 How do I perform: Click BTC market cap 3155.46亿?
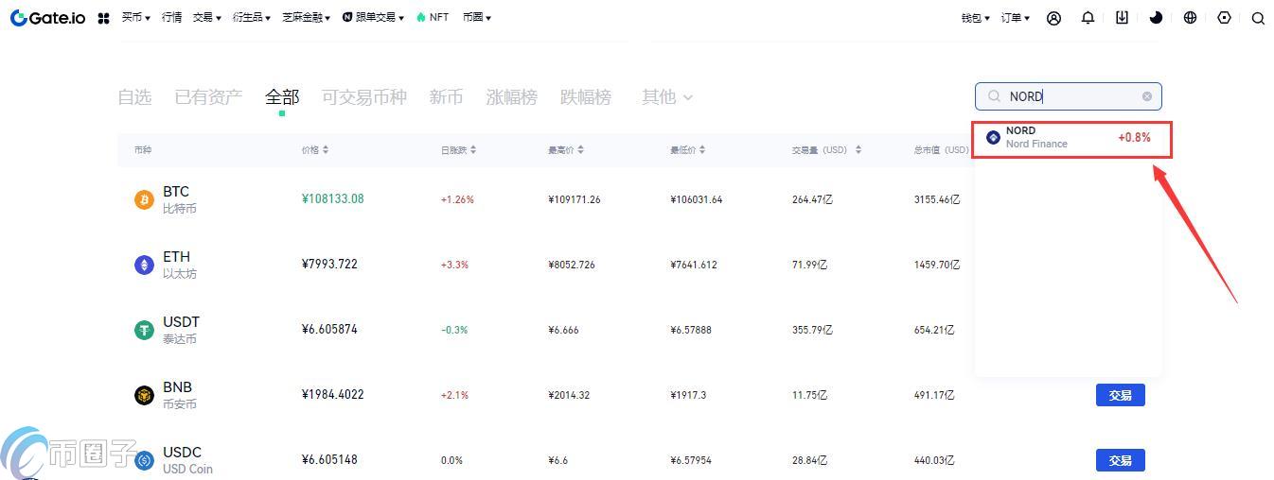click(x=937, y=199)
